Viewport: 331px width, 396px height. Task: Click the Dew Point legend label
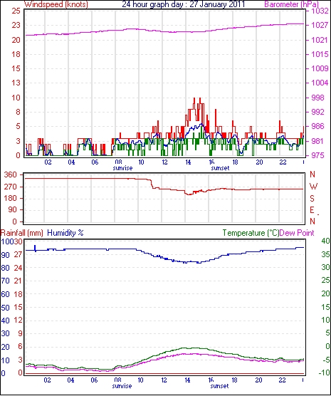coord(297,233)
